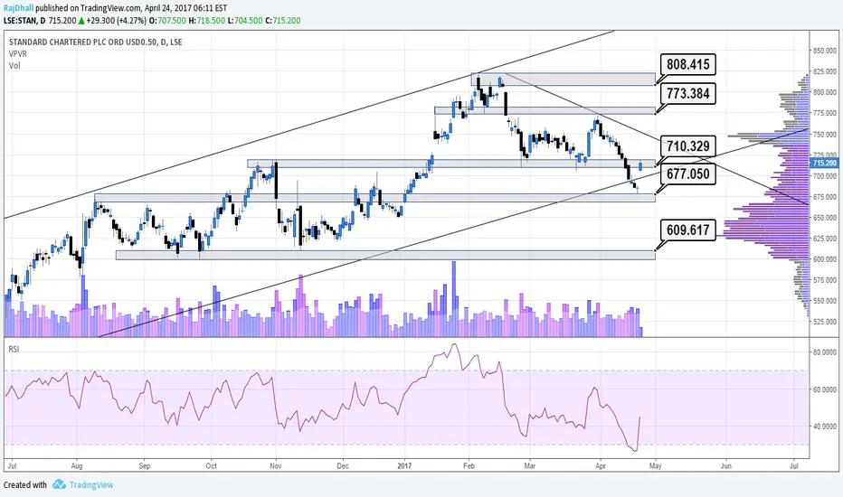Click the 80.0000 RSI axis value
843x497 pixels.
825,352
